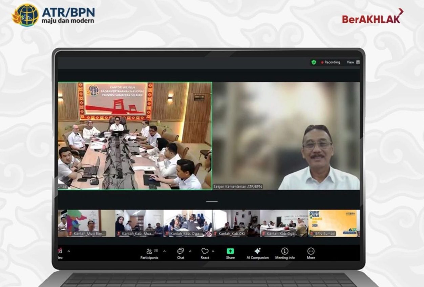Click the thumbnail strip collapse handle

212,201
